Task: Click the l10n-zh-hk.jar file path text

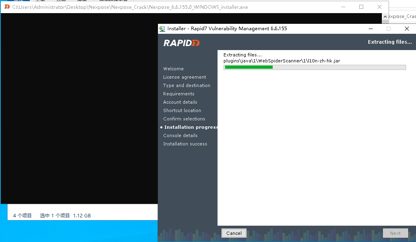Action: (282, 61)
